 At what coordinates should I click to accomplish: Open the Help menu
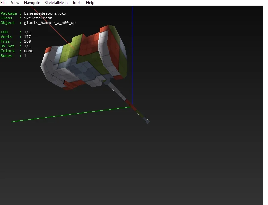[90, 3]
